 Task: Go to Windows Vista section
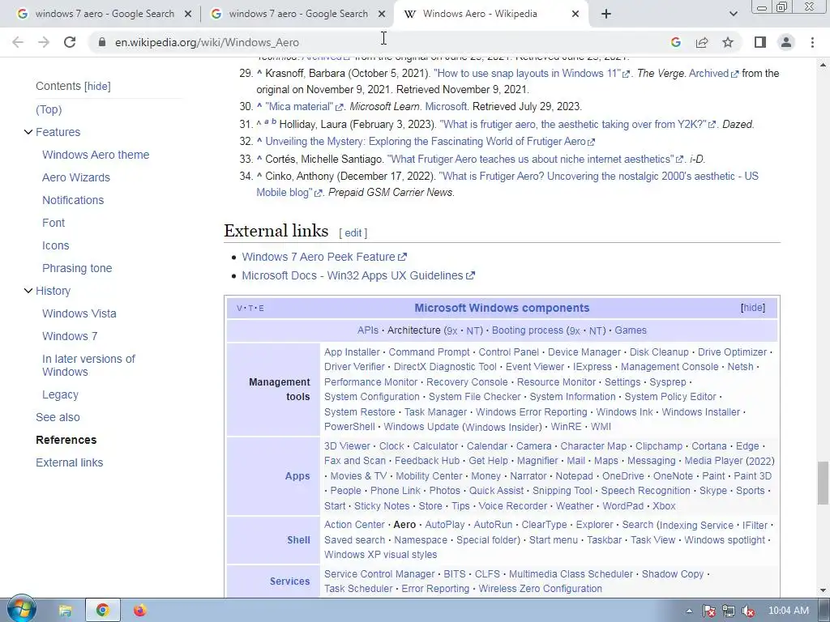[79, 313]
